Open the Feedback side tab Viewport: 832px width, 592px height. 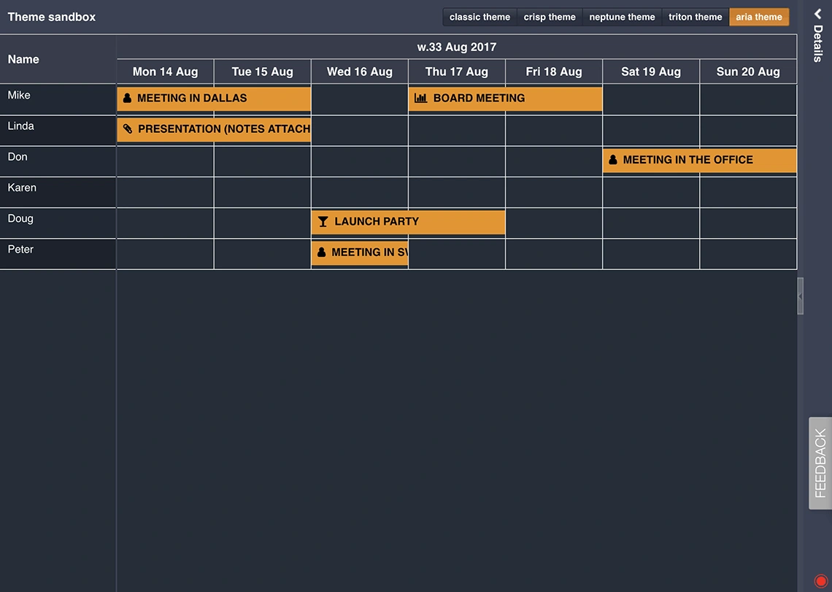(820, 463)
